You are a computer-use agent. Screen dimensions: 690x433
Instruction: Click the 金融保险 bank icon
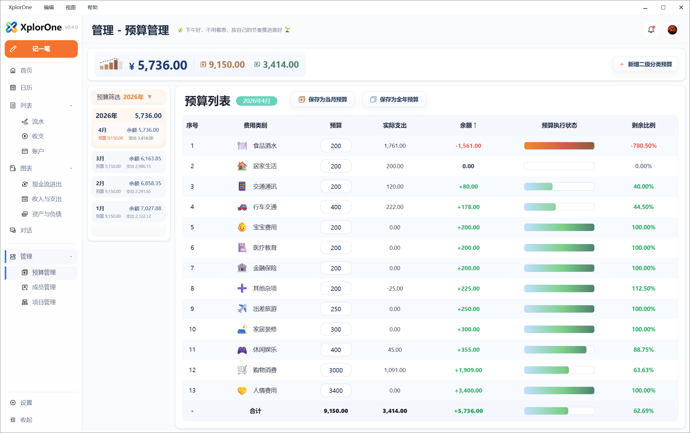(x=242, y=268)
